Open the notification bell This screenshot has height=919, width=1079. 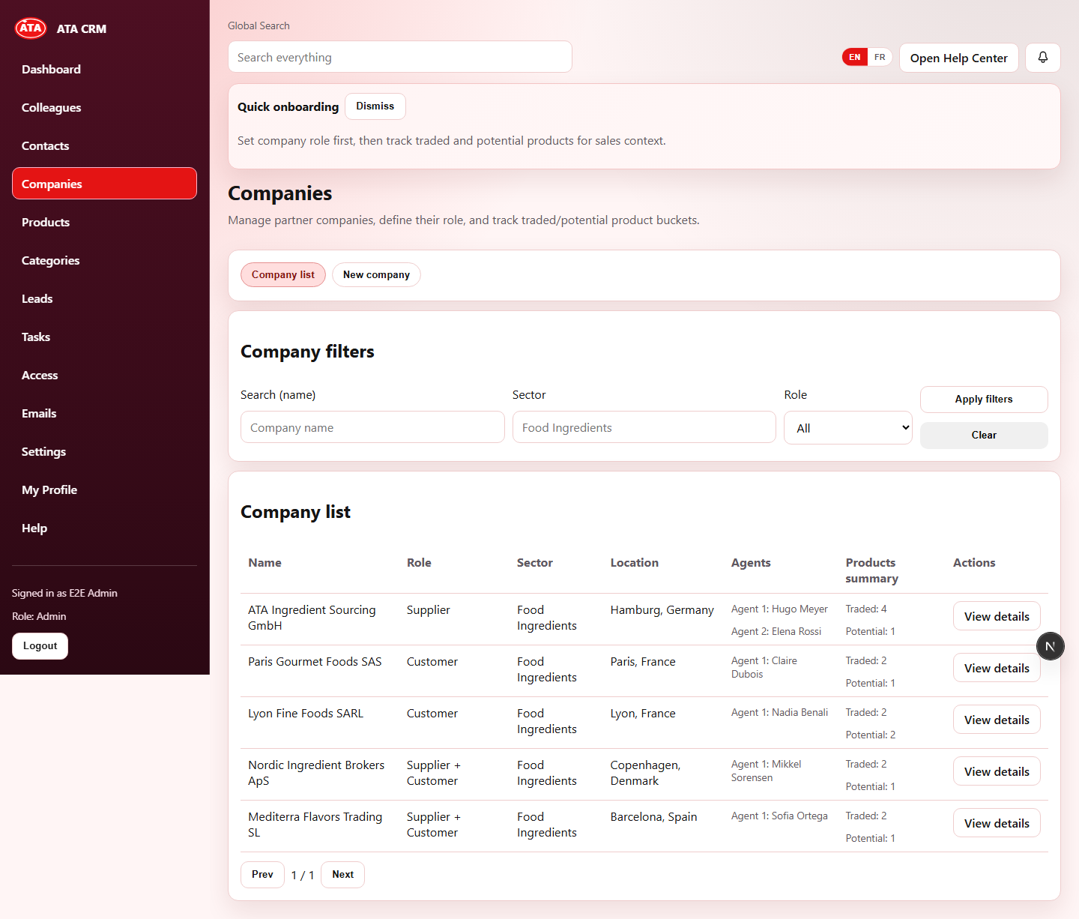pos(1042,58)
